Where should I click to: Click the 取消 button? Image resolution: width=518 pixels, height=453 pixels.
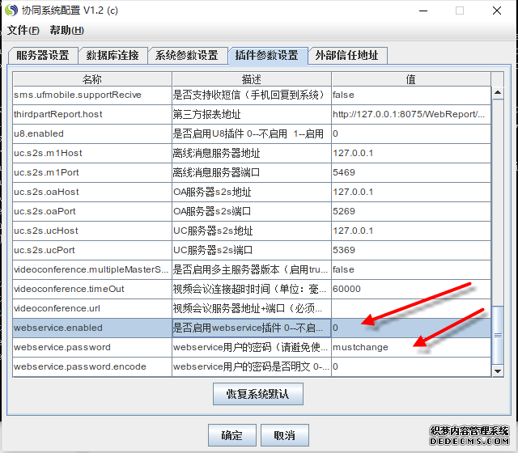[285, 435]
